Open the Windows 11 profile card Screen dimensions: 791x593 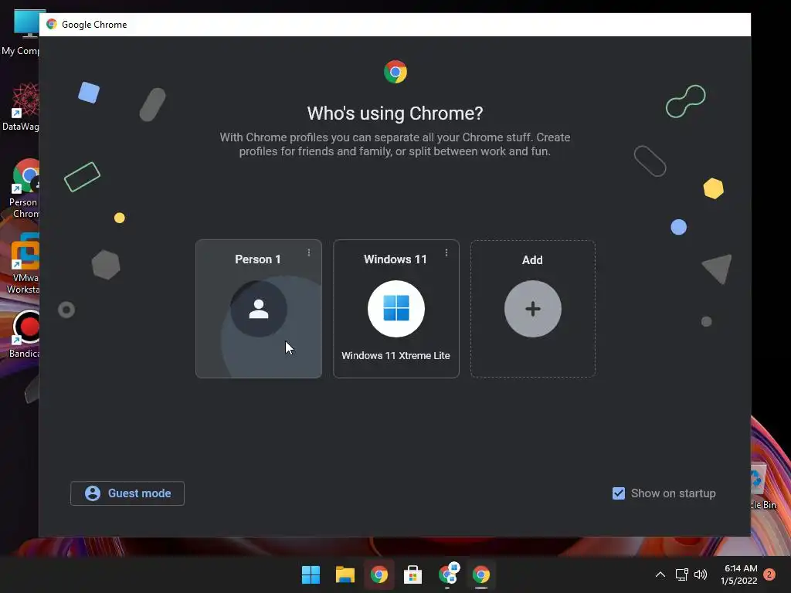396,309
